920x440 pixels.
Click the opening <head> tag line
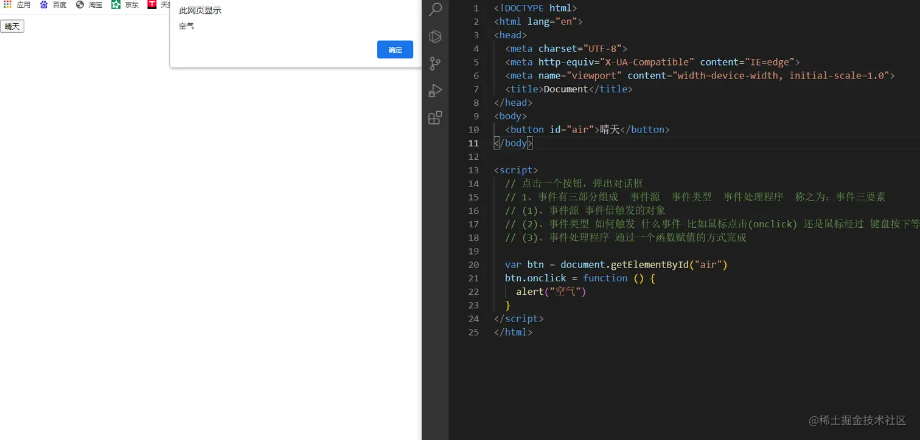511,35
